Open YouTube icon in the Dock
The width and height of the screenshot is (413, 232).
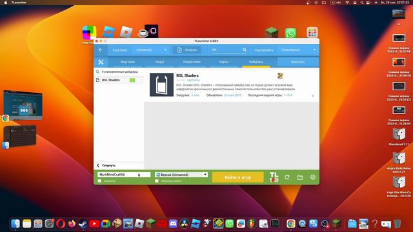[x=94, y=224]
